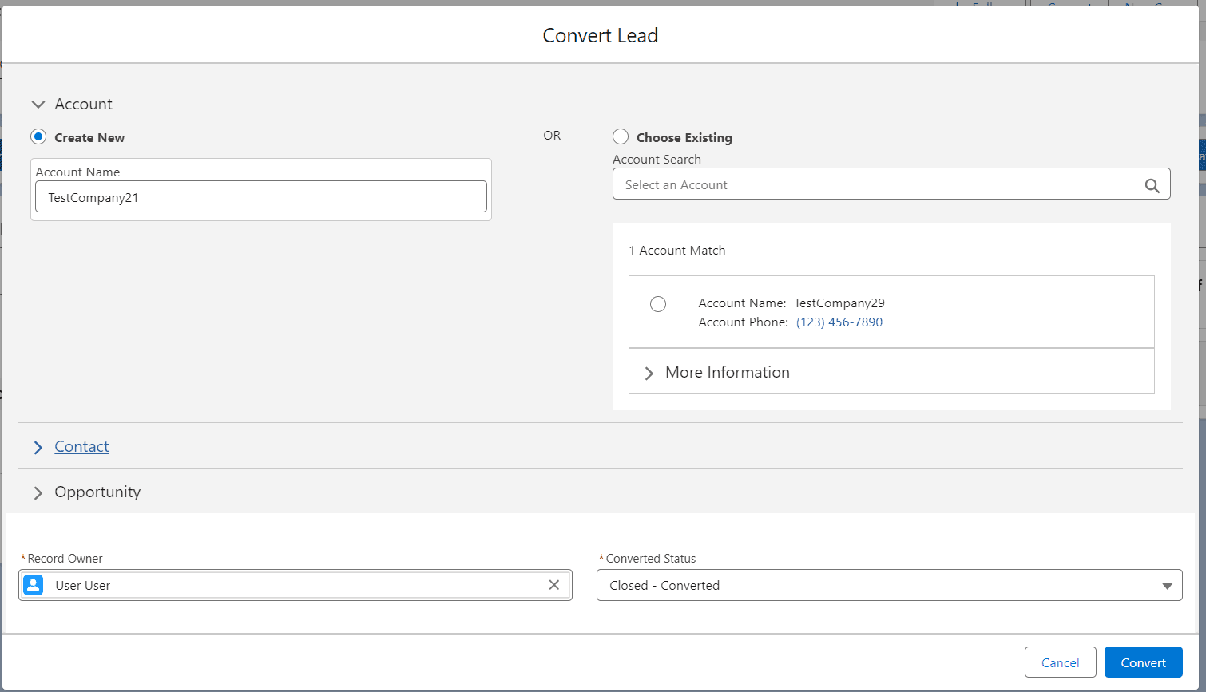Screen dimensions: 1206x692
Task: Click the Convert Lead dialog title
Action: click(601, 35)
